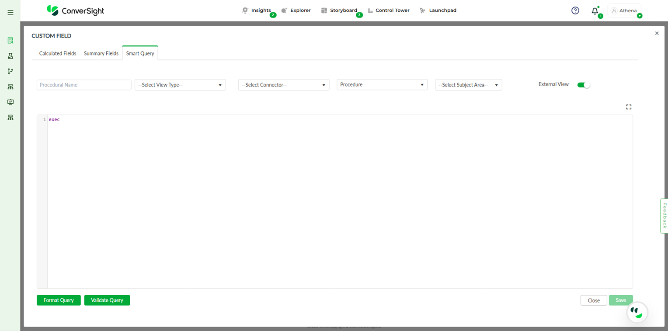Switch to the Summary Fields tab

[101, 53]
